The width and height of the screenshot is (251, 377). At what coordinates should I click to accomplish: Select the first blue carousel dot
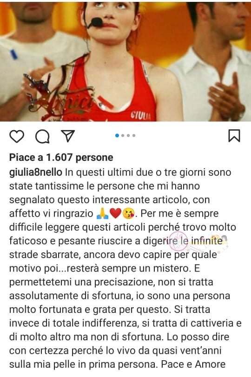[x=117, y=136]
